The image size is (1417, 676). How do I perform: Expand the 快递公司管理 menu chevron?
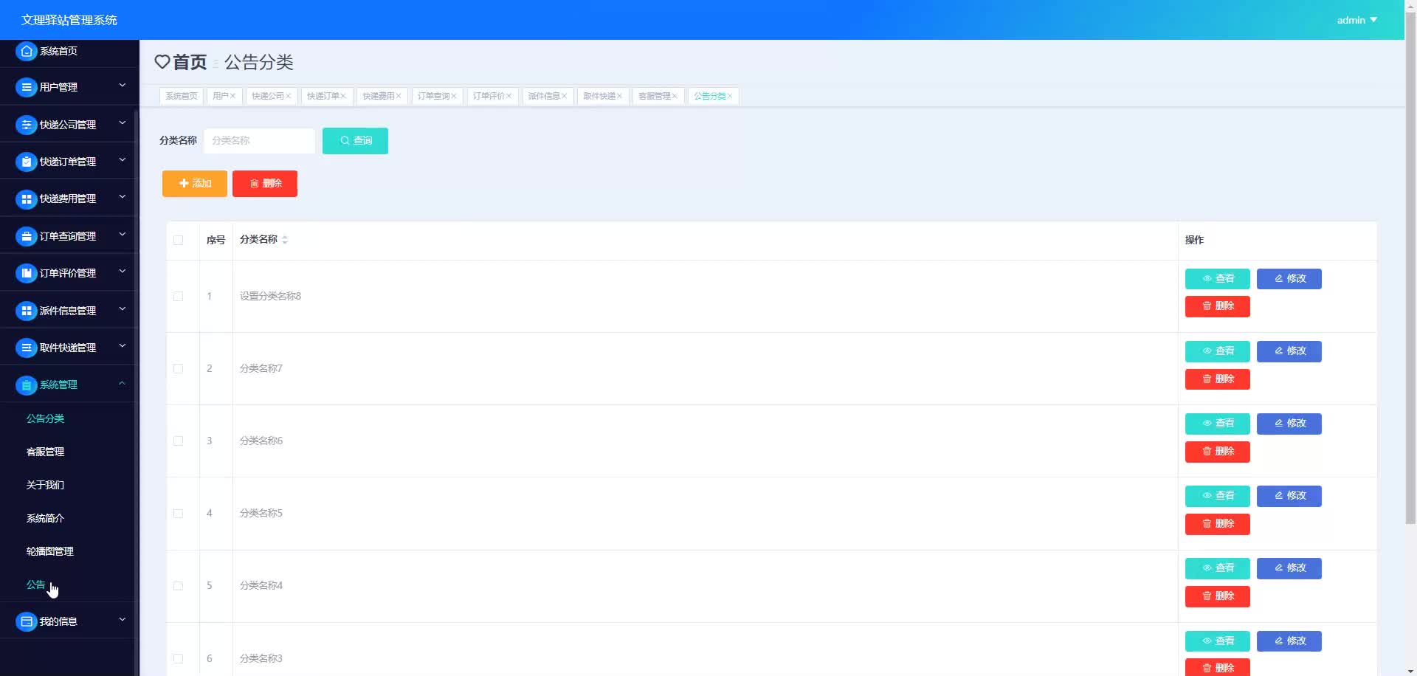click(123, 123)
